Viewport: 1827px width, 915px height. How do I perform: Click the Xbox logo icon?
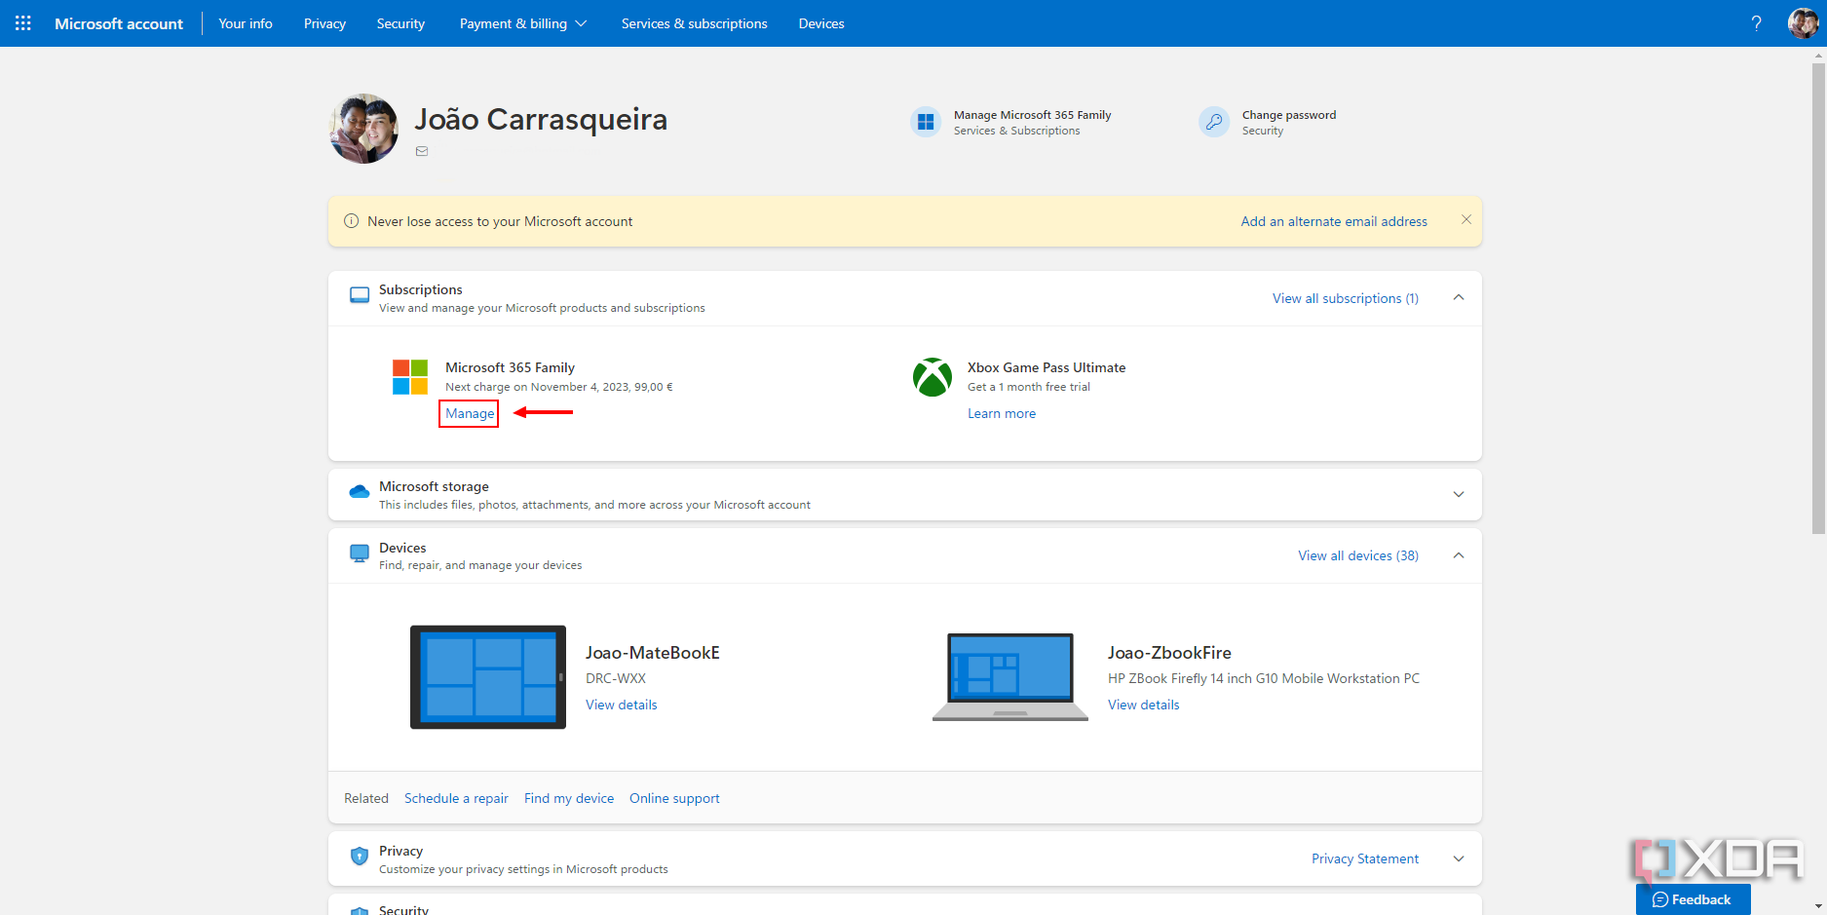point(933,377)
